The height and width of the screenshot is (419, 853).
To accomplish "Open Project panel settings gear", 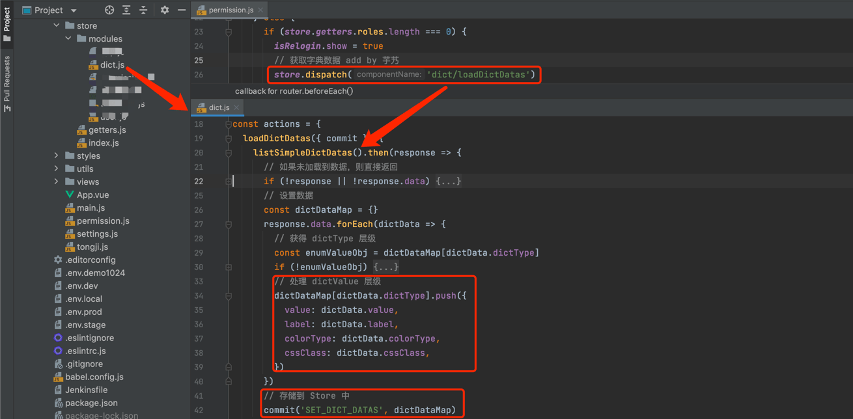I will tap(165, 10).
